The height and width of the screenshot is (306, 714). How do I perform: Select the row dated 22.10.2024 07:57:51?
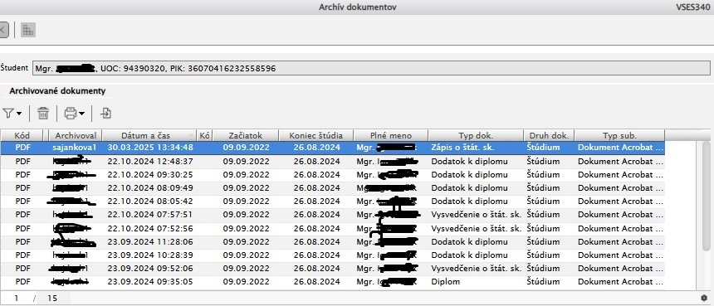pos(332,215)
